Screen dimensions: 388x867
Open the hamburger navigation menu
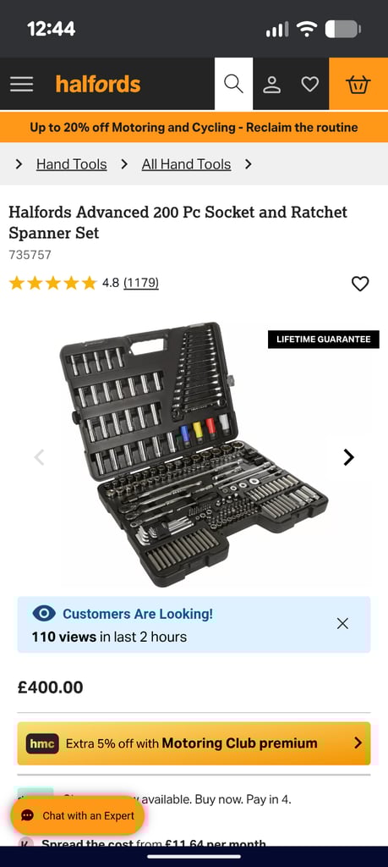(x=21, y=84)
